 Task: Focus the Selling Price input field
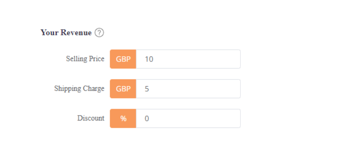(188, 59)
